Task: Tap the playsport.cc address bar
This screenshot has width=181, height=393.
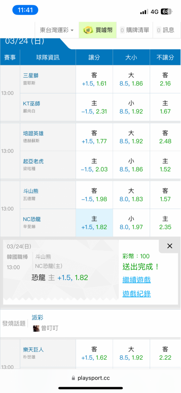Action: 90,378
